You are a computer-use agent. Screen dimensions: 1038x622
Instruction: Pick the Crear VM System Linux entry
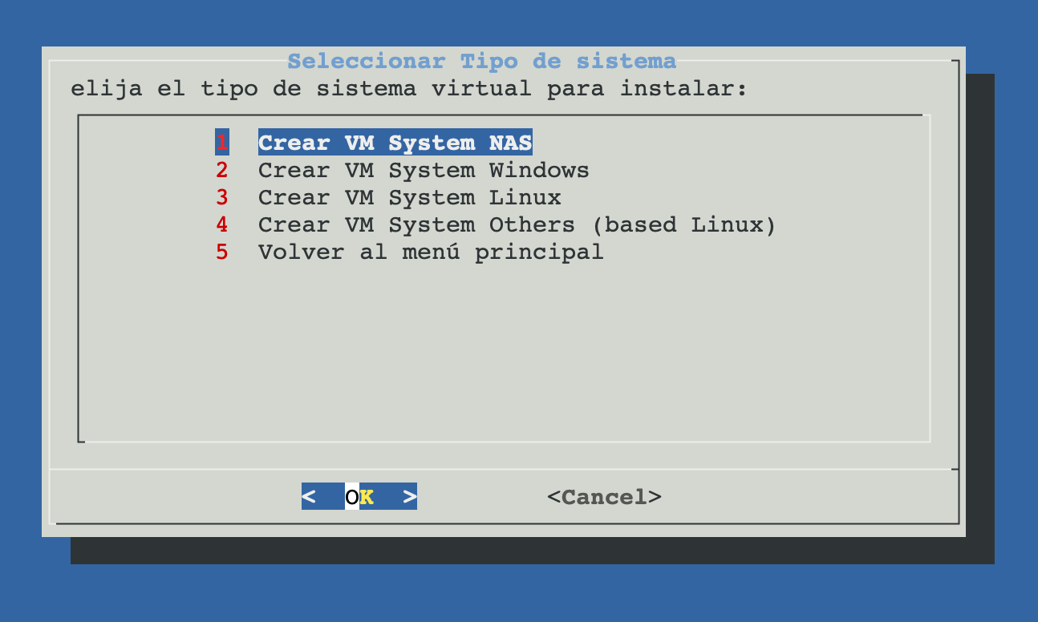(x=409, y=198)
